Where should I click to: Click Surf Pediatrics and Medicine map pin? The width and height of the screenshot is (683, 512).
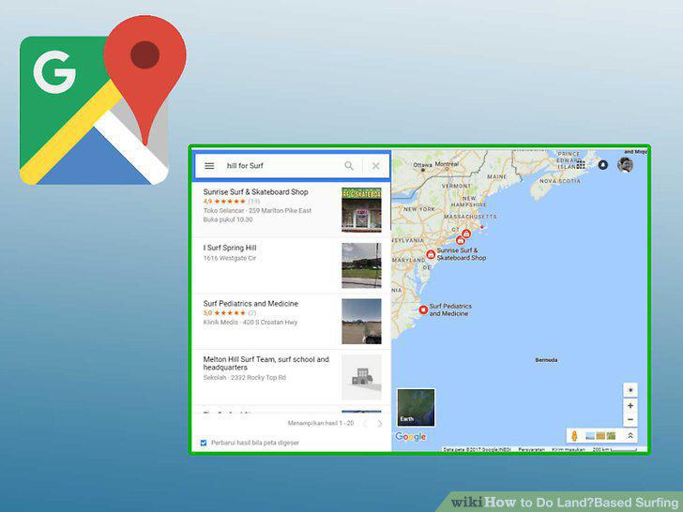(423, 309)
